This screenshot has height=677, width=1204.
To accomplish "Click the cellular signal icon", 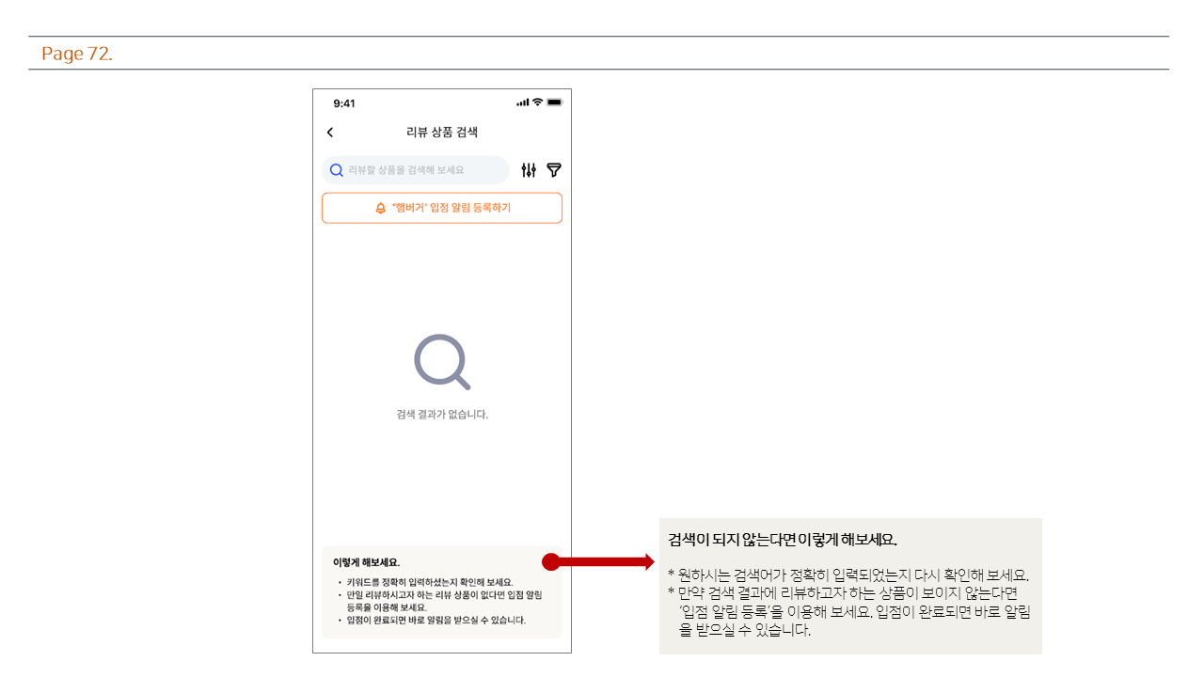I will [523, 102].
